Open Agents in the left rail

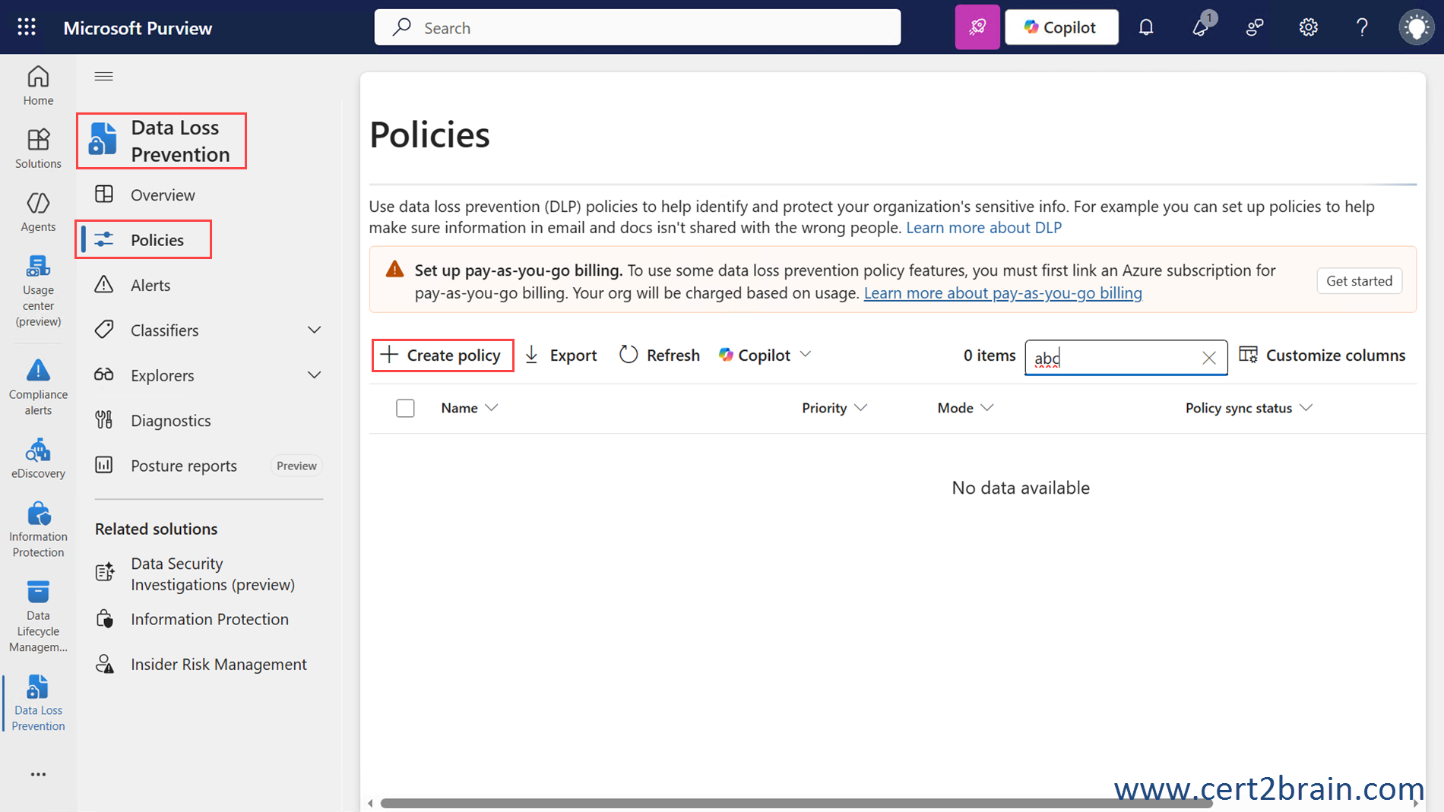tap(38, 212)
